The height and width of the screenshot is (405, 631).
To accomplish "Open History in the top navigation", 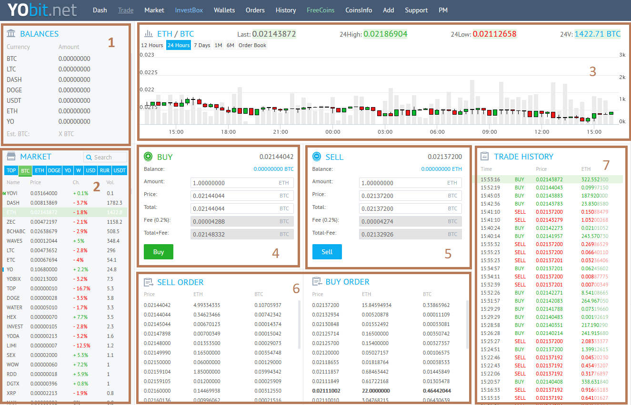I will (x=286, y=10).
